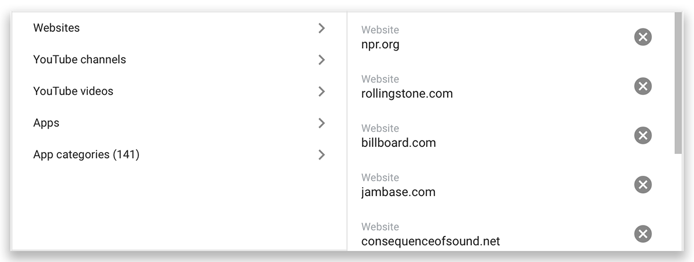Expand the Websites category chevron
This screenshot has height=262, width=694.
point(322,28)
